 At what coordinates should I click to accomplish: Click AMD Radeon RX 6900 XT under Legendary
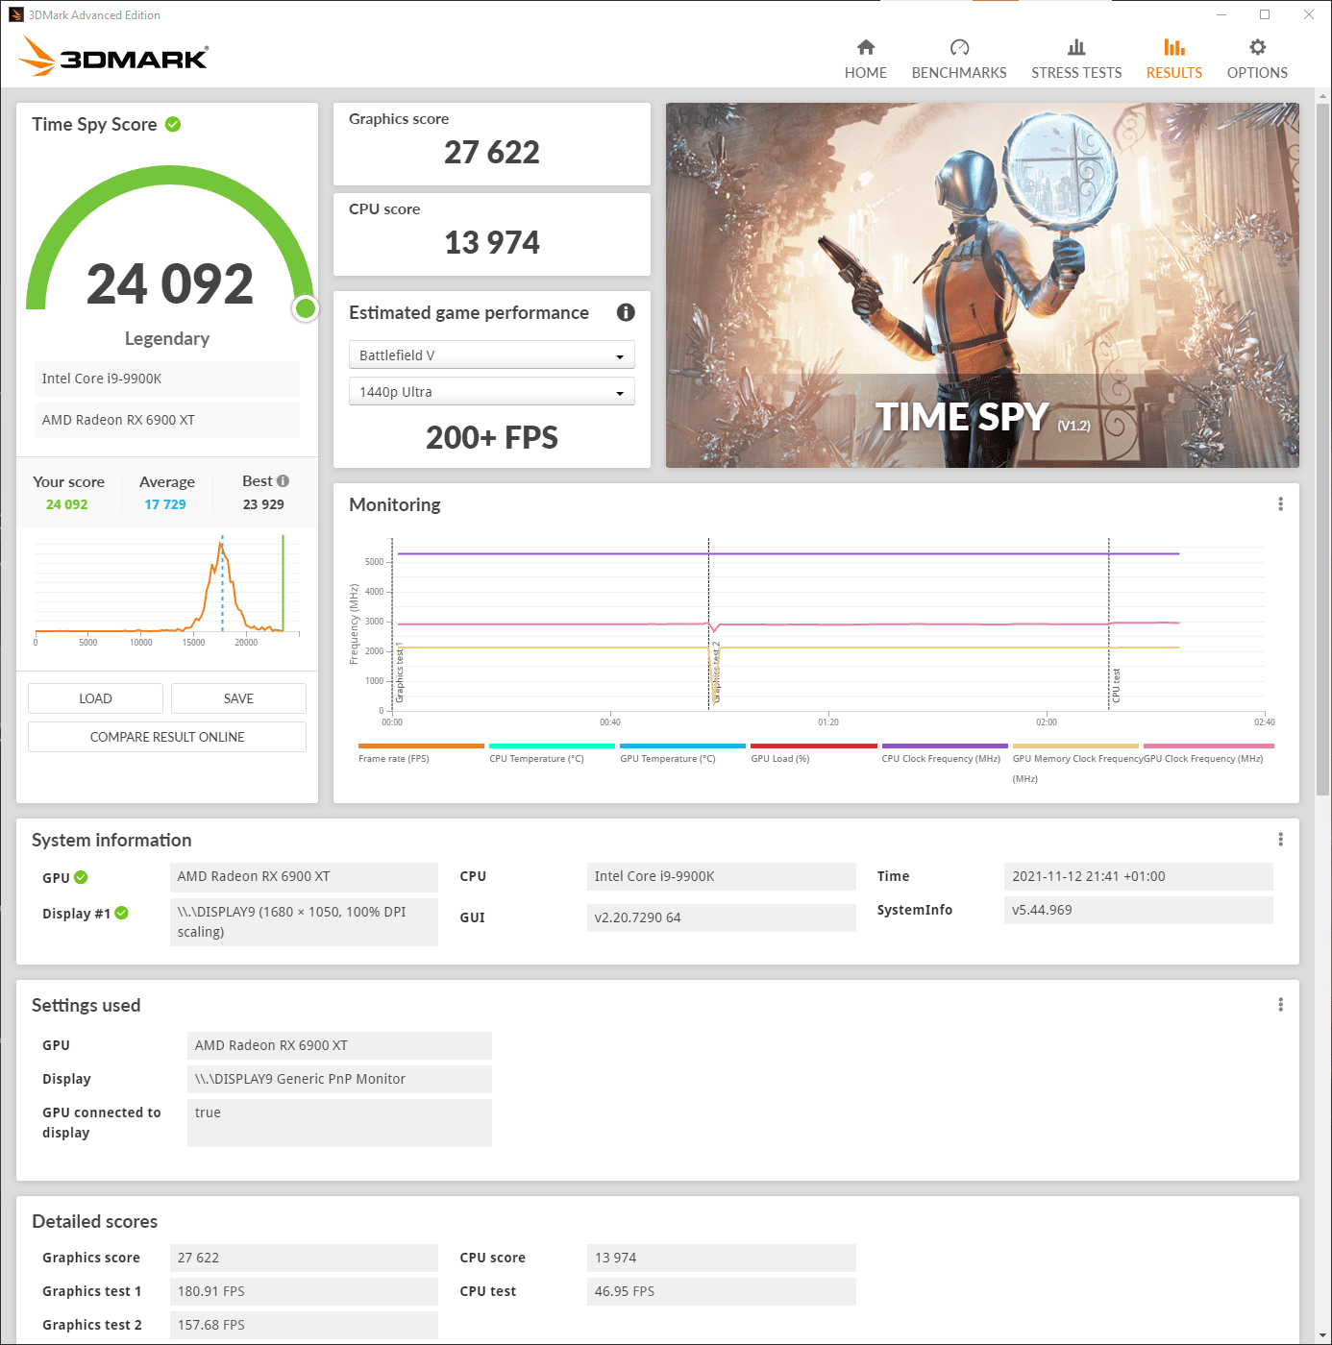(x=167, y=420)
